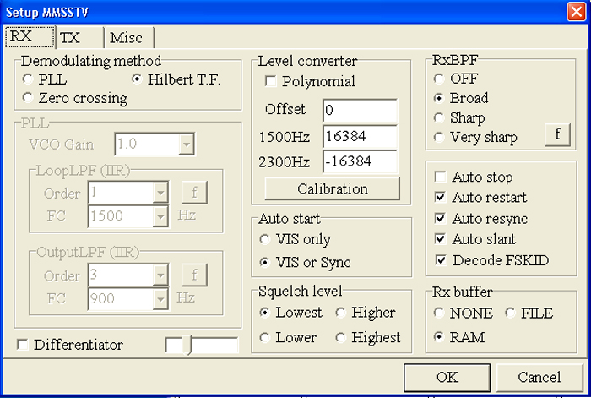This screenshot has height=398, width=591.
Task: Click the Differentiator slider thumb
Action: [x=187, y=345]
